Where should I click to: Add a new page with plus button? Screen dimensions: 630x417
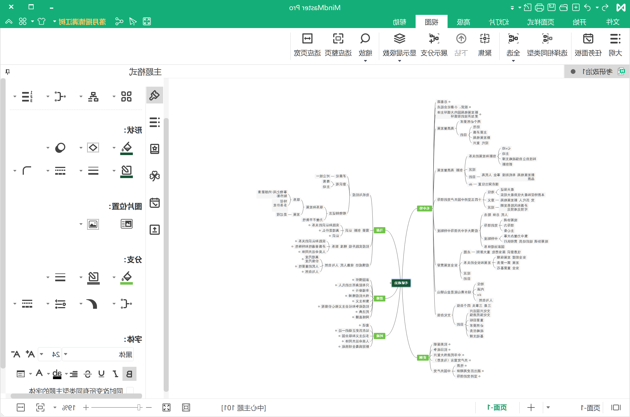pyautogui.click(x=531, y=407)
